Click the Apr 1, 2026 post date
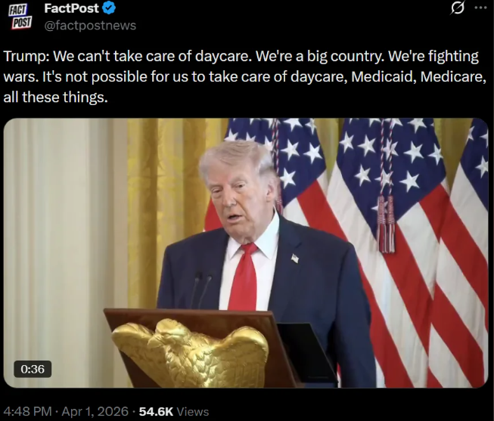Viewport: 494px width, 421px height. 95,411
